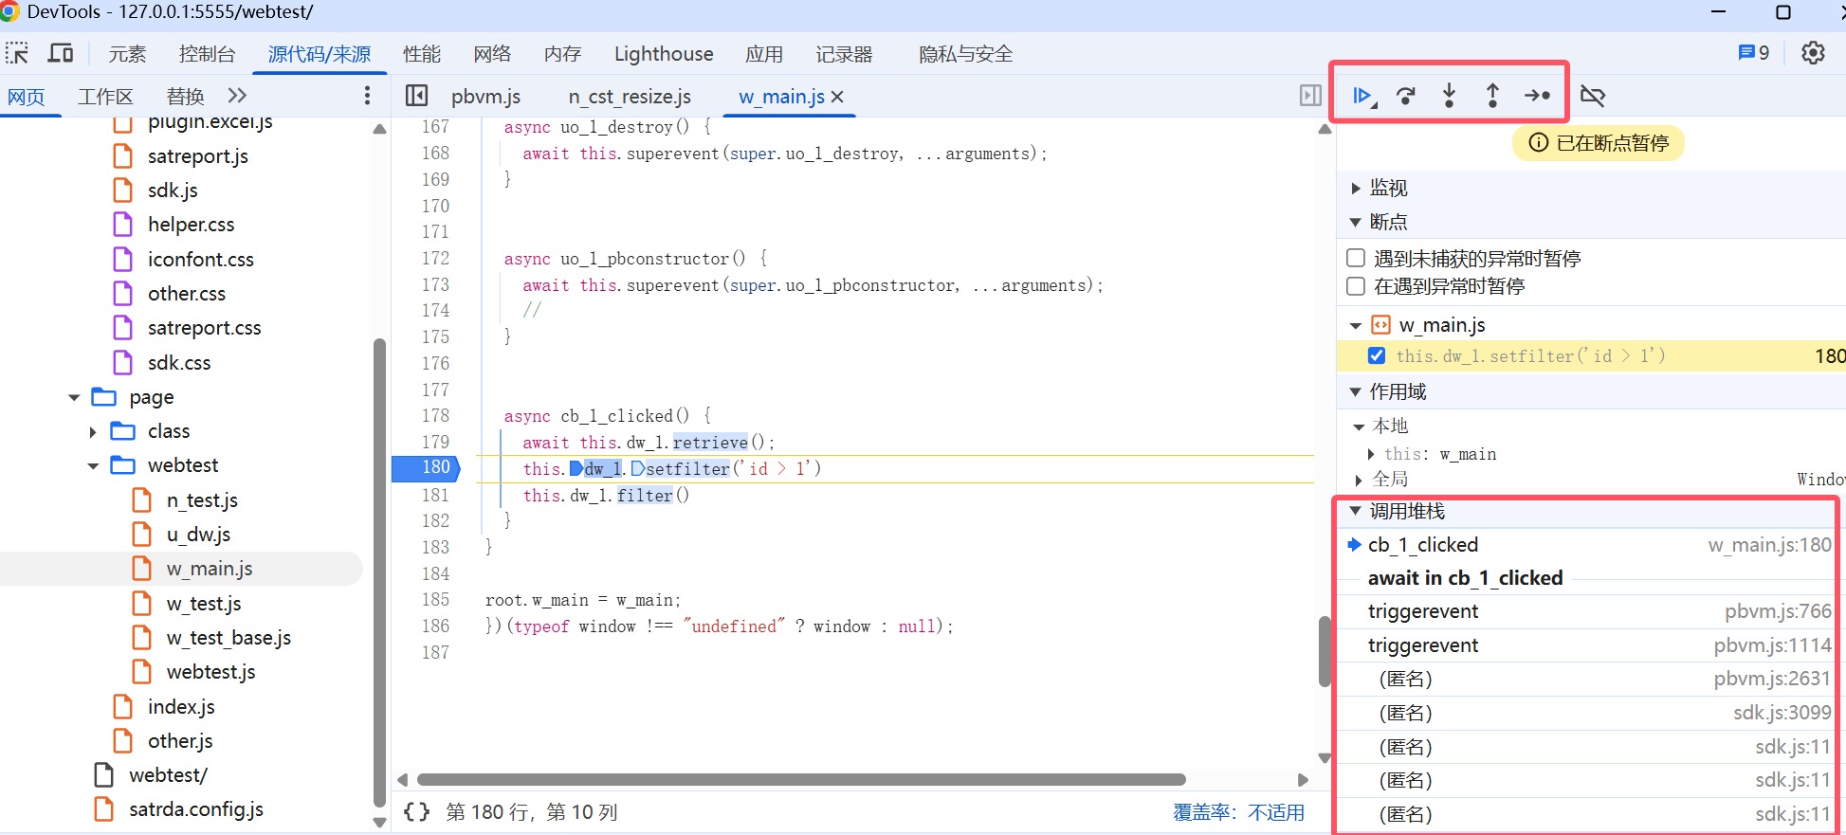
Task: Uncheck the setfilter breakpoint at line 180
Action: click(x=1377, y=356)
